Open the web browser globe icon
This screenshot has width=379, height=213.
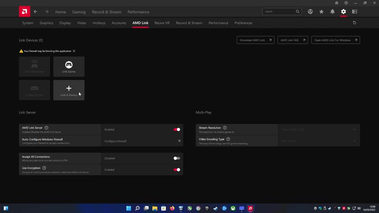click(310, 12)
